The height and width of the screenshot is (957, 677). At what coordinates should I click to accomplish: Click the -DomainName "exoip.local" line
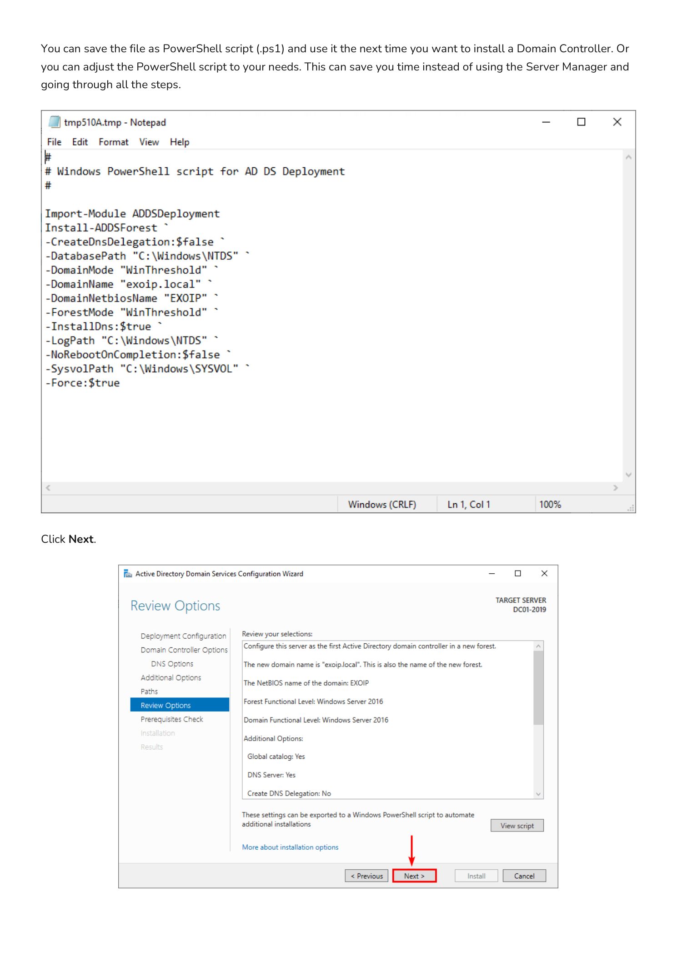[129, 284]
